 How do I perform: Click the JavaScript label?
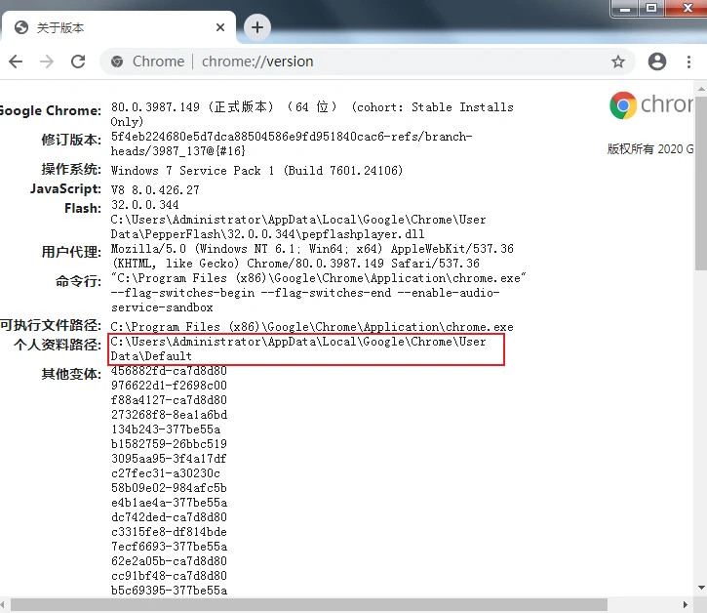[x=66, y=189]
